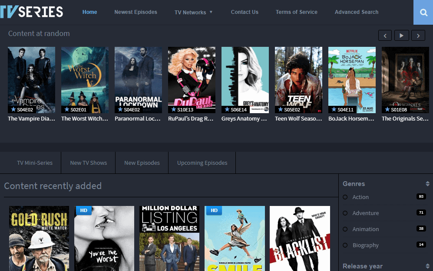This screenshot has width=433, height=271.
Task: Show previous random content slide
Action: click(x=385, y=36)
